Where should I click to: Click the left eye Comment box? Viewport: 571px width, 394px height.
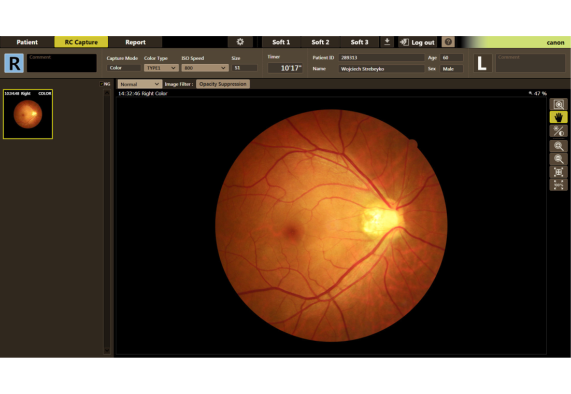[530, 63]
